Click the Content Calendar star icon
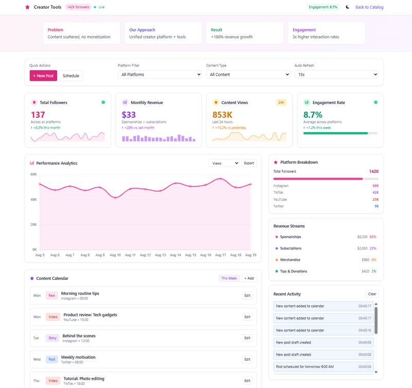412x388 pixels. point(32,278)
